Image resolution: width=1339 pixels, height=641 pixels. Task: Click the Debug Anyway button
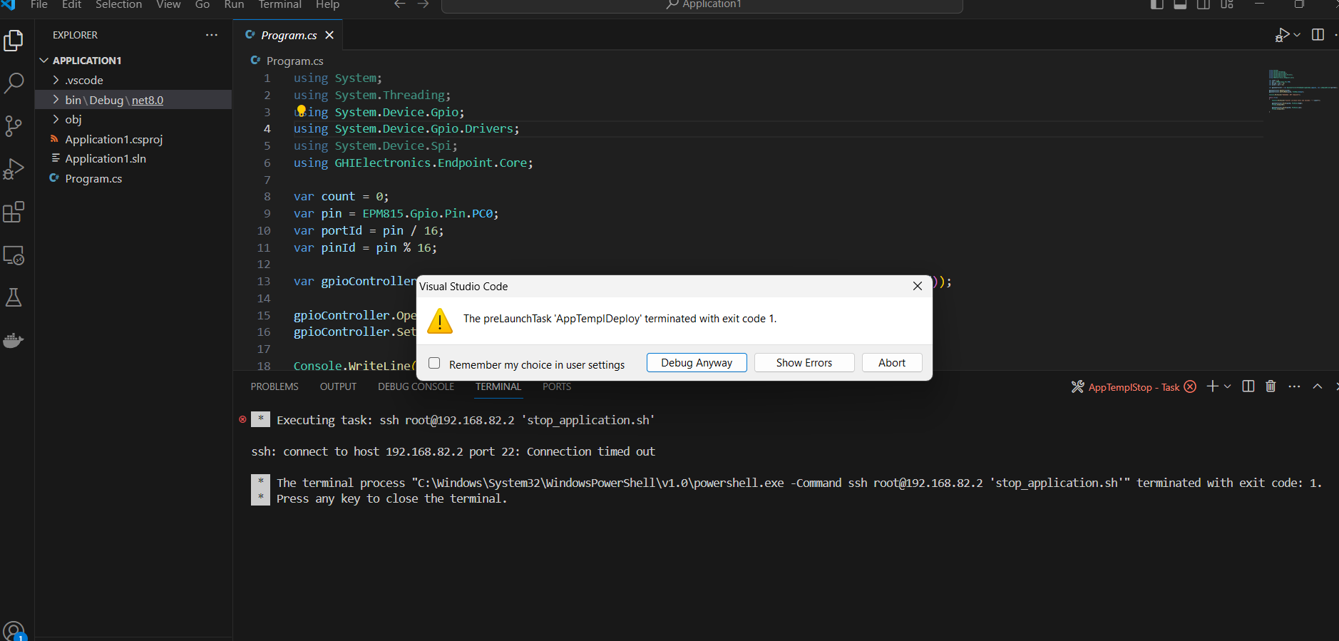point(697,363)
